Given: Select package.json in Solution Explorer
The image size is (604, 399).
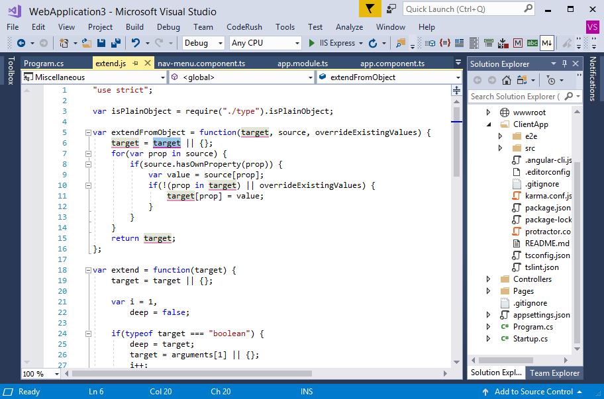Looking at the screenshot, I should pyautogui.click(x=538, y=207).
